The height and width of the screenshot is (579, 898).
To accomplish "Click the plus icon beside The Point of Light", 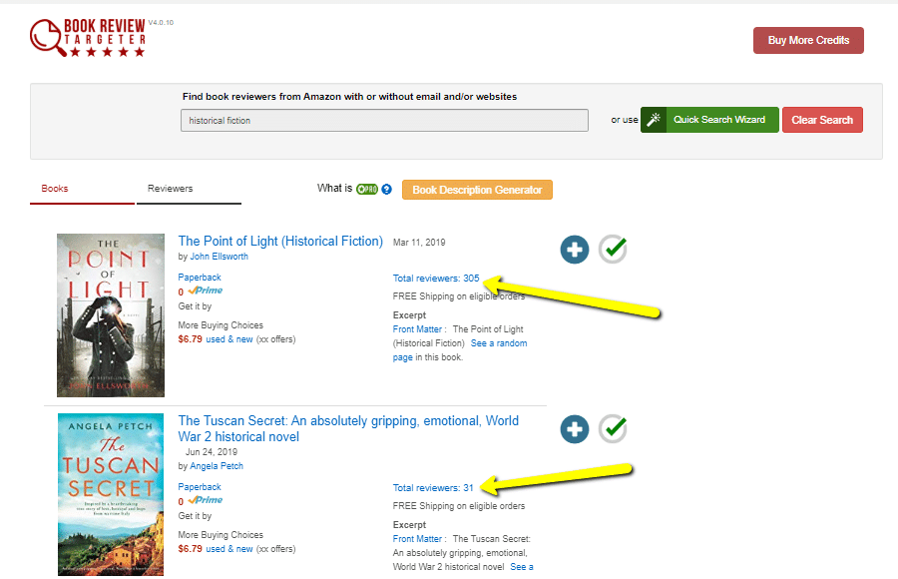I will point(575,250).
